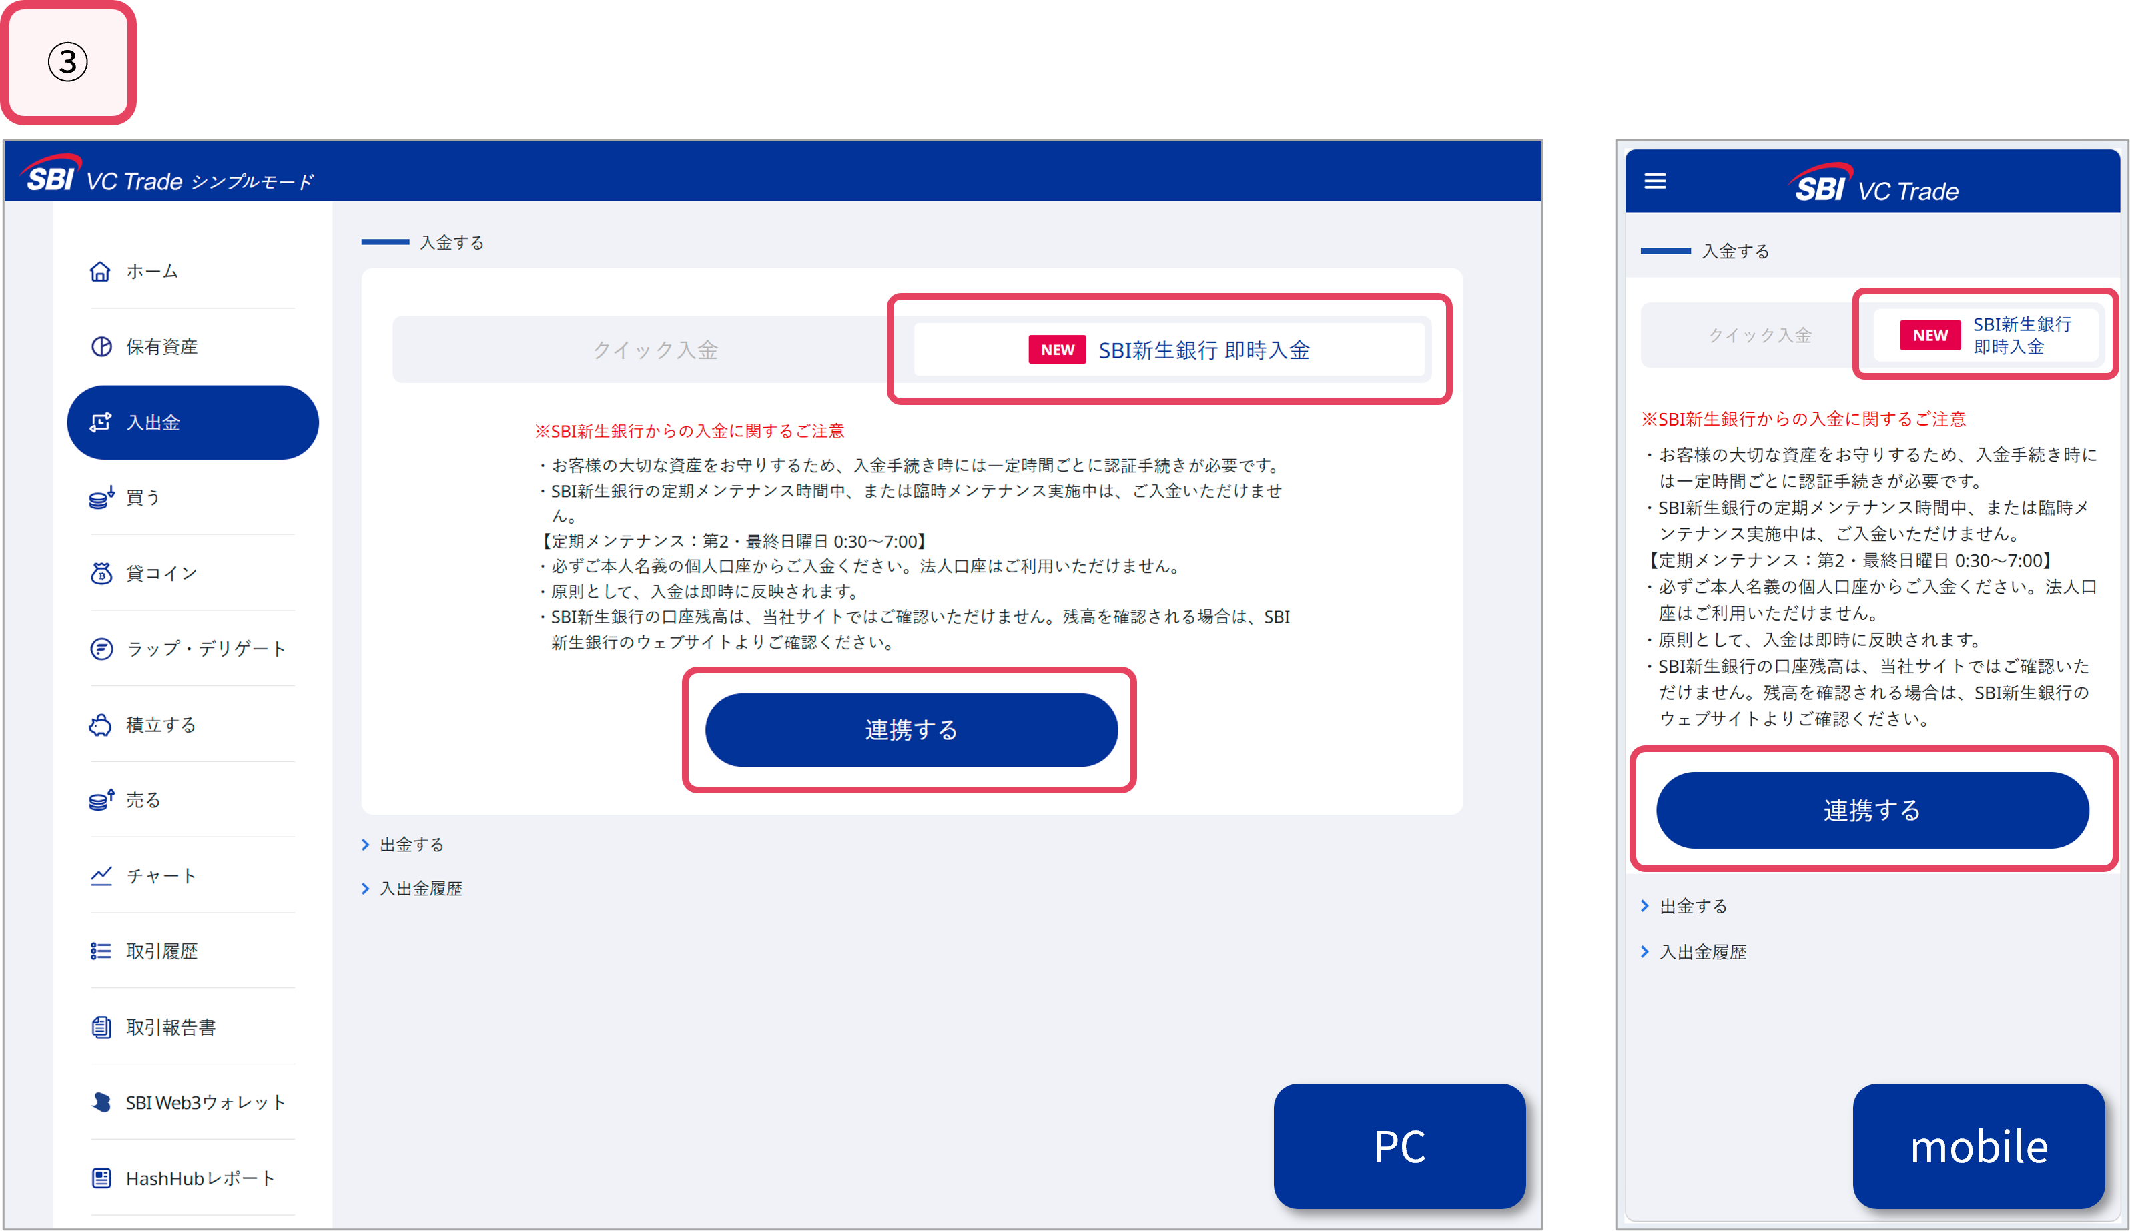
Task: Open the HashHubレポート menu item label
Action: coord(201,1178)
